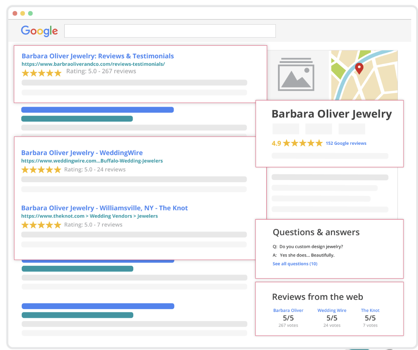Click the image placeholder icon
Viewport: 418px width, 350px height.
click(296, 74)
